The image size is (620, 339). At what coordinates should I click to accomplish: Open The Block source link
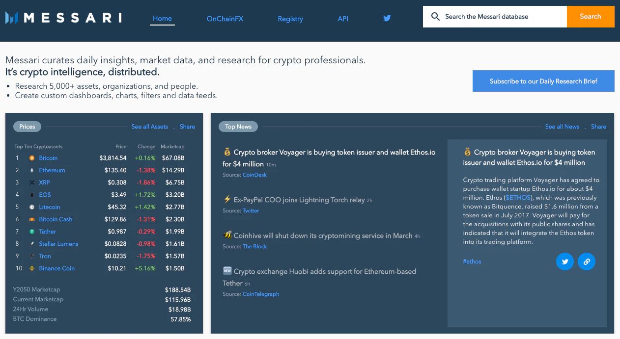(254, 246)
